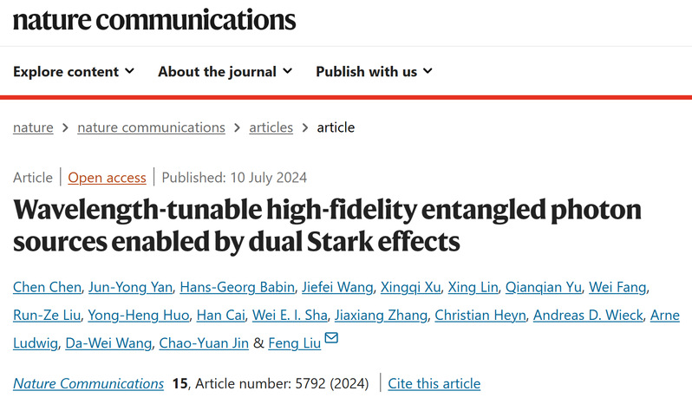692x404 pixels.
Task: Open the italic Nature Communications journal link
Action: (88, 383)
